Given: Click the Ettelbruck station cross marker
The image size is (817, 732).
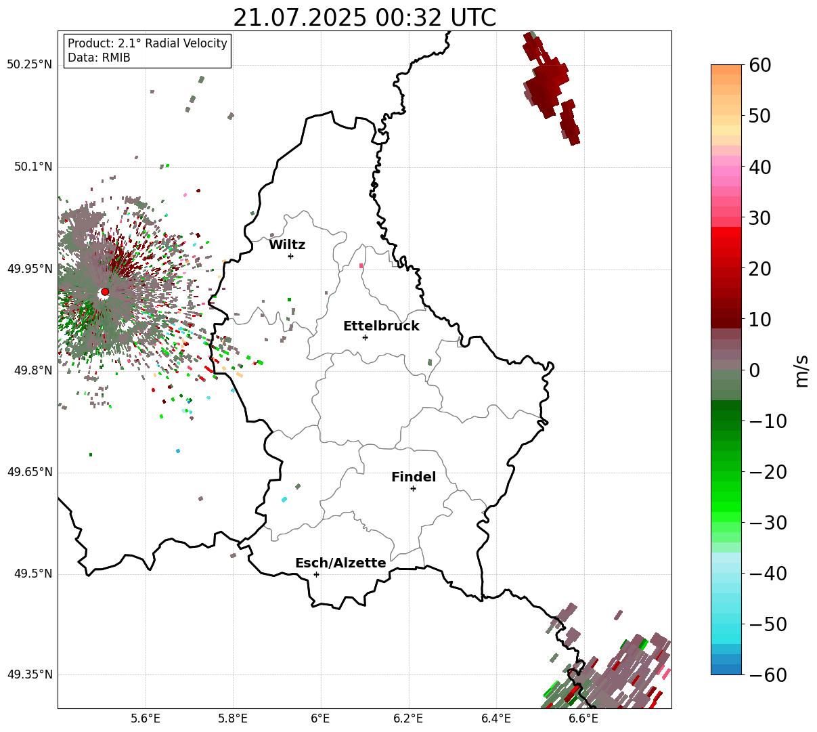Looking at the screenshot, I should tap(365, 337).
